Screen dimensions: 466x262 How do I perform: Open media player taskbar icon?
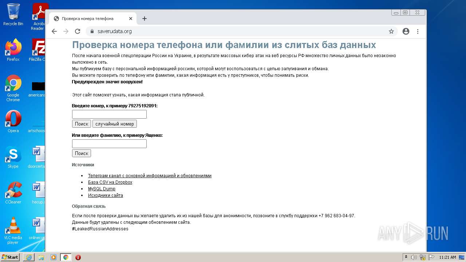[x=54, y=257]
